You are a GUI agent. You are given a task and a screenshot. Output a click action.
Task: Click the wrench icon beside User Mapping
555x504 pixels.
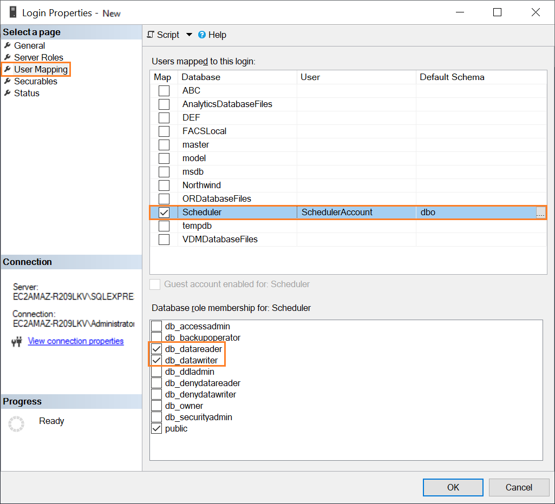click(8, 69)
